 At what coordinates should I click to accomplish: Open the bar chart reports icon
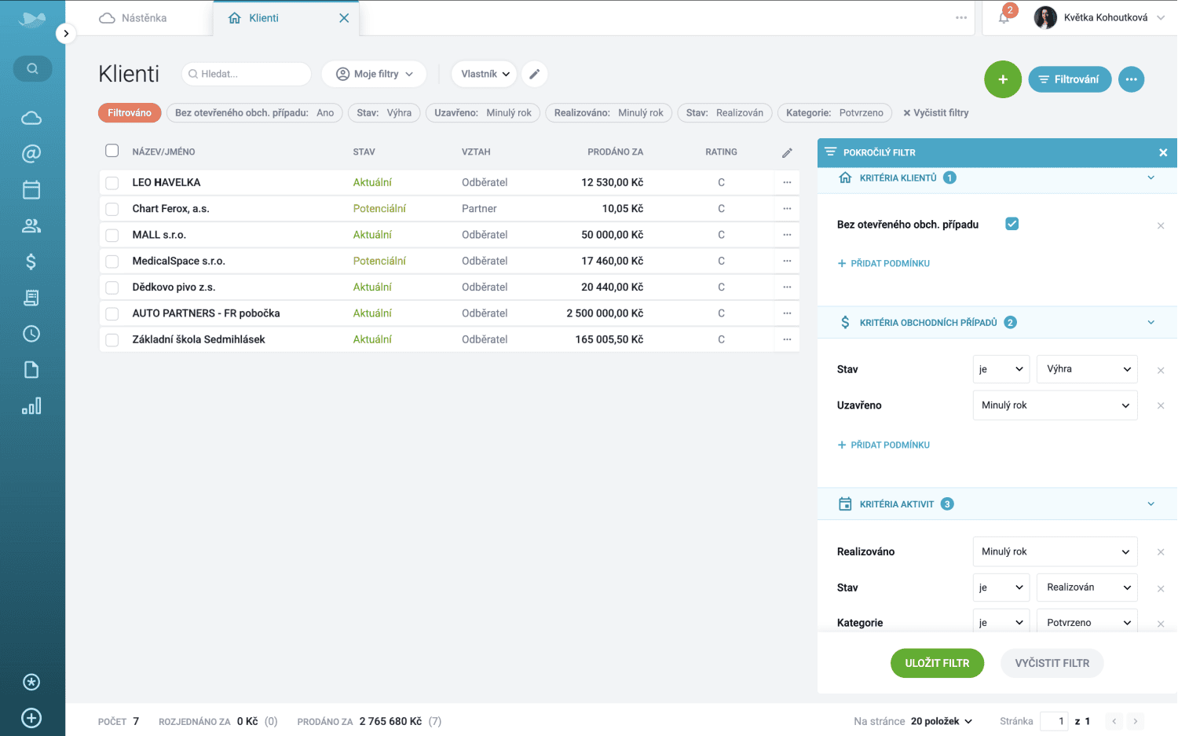(x=31, y=406)
